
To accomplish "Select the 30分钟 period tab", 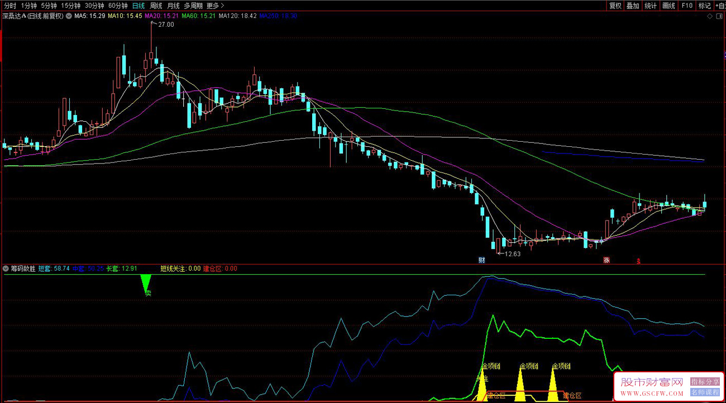I will point(95,6).
